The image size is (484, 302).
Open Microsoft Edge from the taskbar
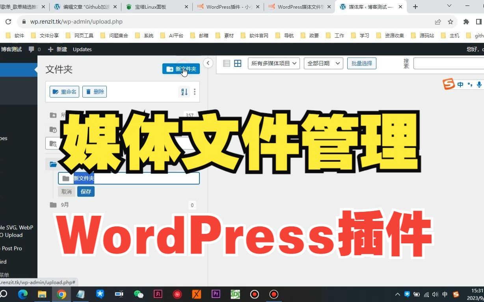(22, 294)
